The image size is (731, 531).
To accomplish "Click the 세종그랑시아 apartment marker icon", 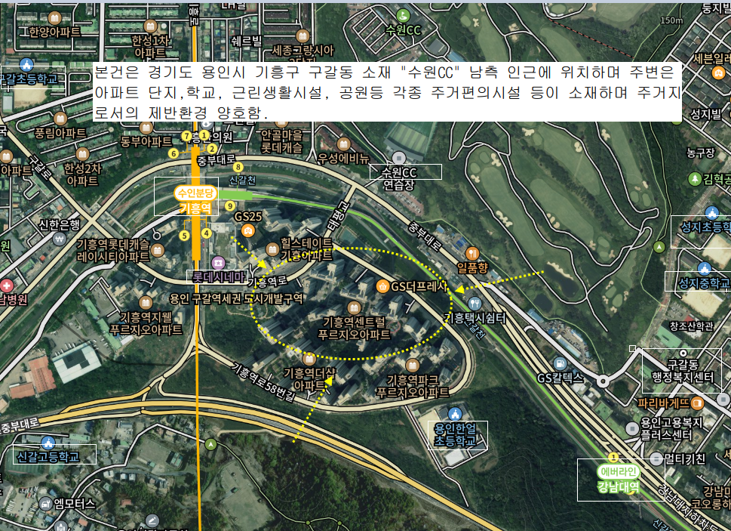I will 303,36.
